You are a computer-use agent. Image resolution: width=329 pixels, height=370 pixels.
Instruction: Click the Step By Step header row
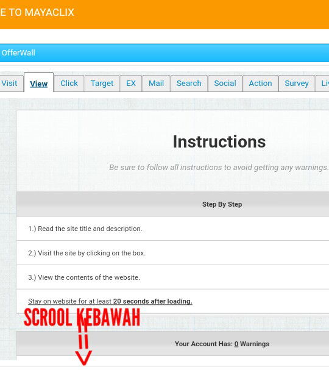pyautogui.click(x=172, y=204)
